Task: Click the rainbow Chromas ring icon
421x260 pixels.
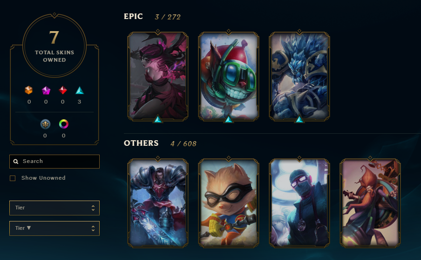Action: [x=64, y=124]
